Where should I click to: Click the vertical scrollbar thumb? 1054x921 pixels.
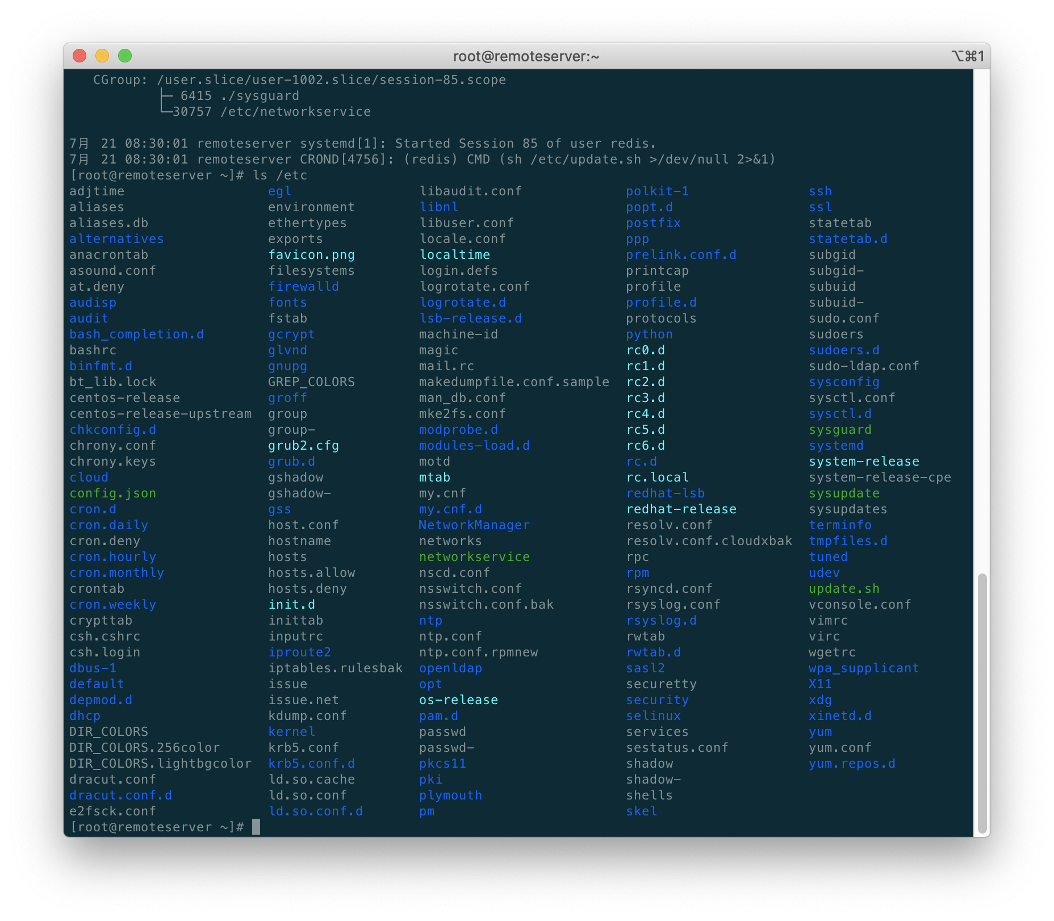pos(982,703)
